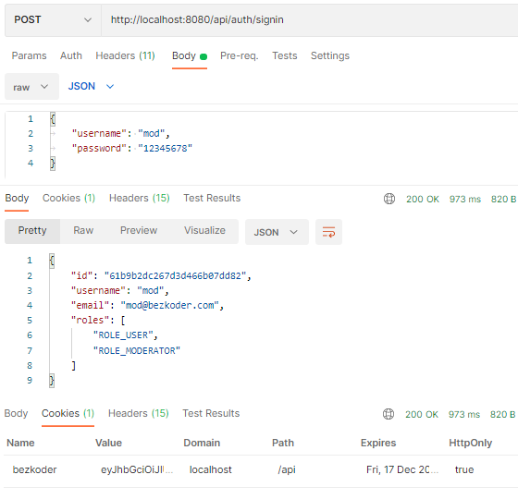Open the lower Test Results tab
The image size is (518, 499).
(211, 414)
